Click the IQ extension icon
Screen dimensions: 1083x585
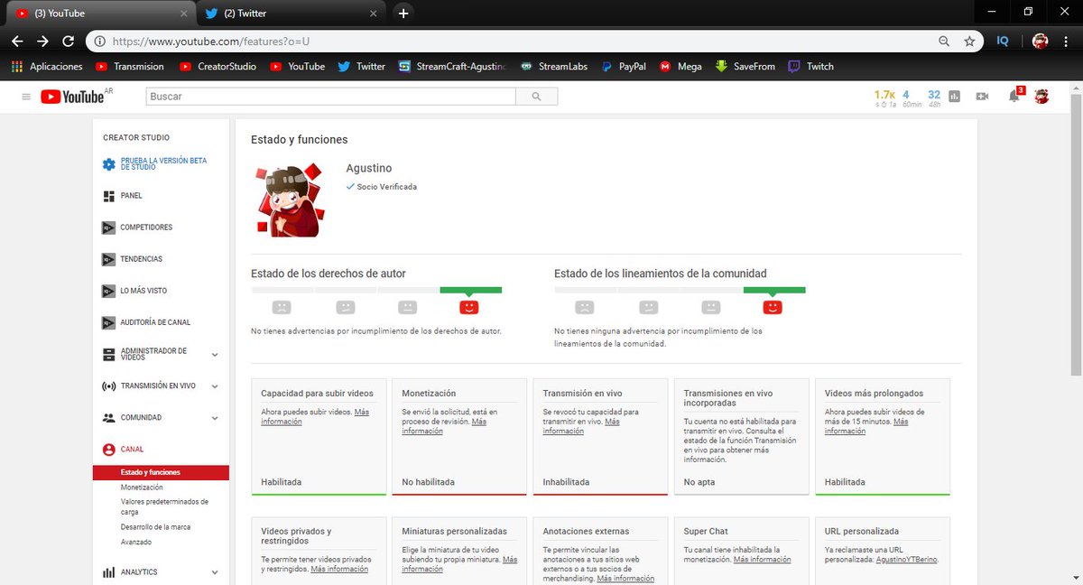pos(1003,42)
